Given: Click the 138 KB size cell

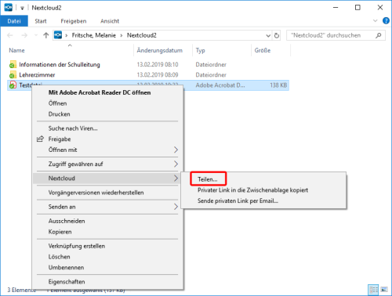Looking at the screenshot, I should click(x=278, y=85).
